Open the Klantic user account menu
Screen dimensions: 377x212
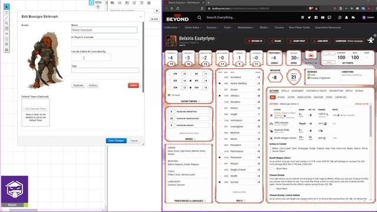tap(368, 18)
